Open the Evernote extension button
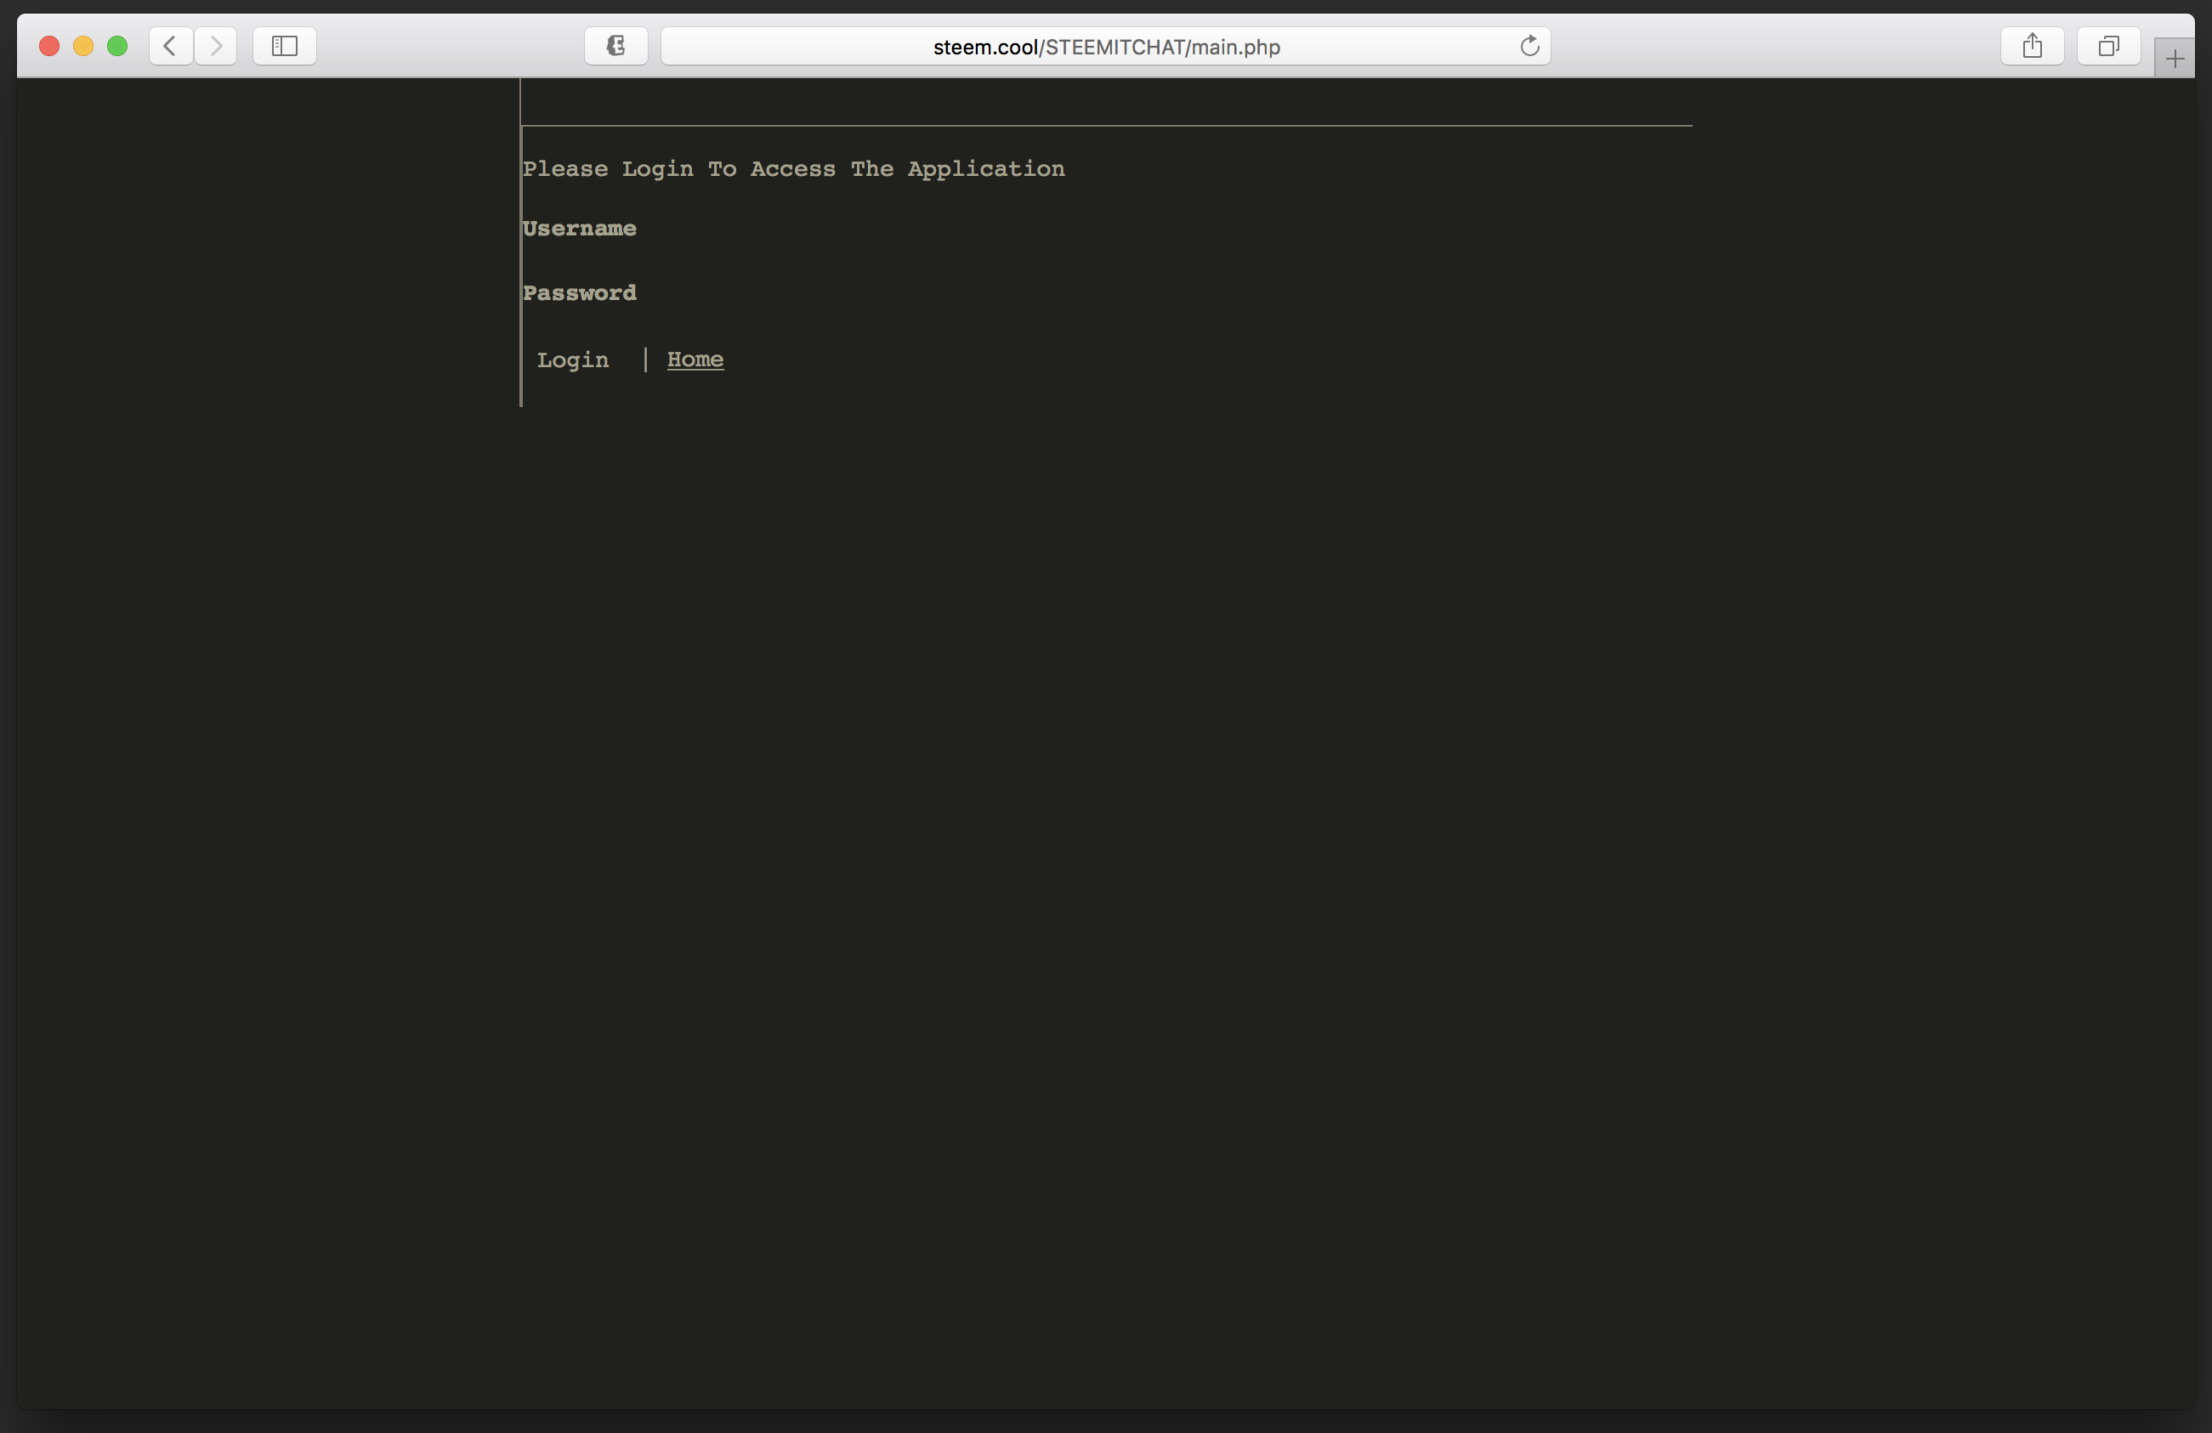Screen dimensions: 2212x1433 [x=615, y=46]
